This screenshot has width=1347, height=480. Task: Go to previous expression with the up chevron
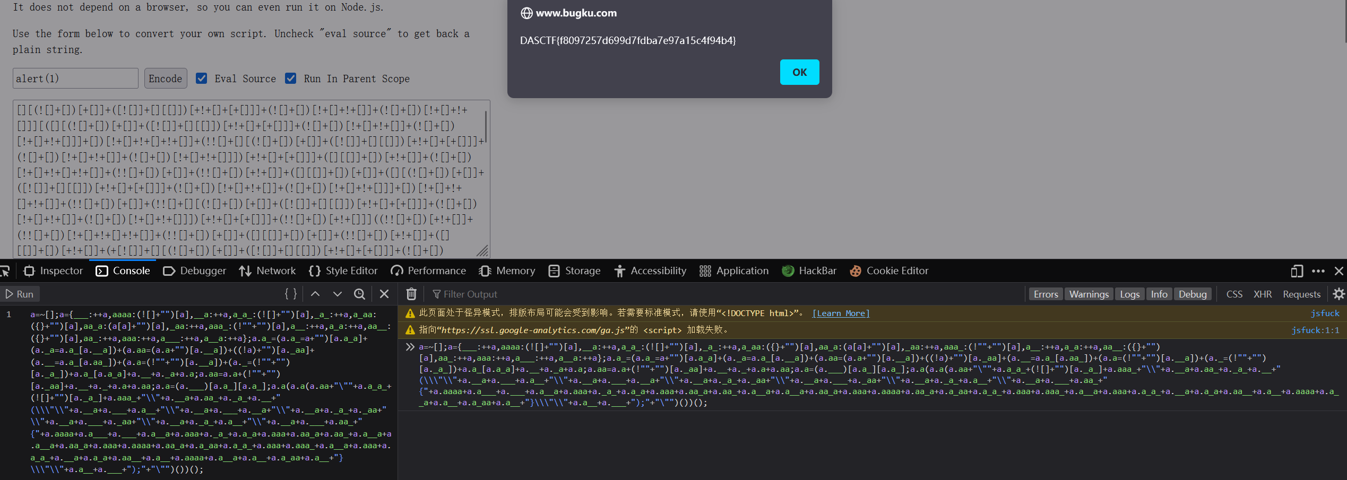pyautogui.click(x=315, y=294)
